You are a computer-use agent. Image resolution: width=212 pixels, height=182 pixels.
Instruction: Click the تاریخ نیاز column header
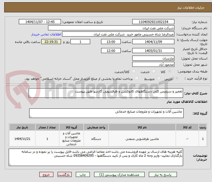click(22, 127)
